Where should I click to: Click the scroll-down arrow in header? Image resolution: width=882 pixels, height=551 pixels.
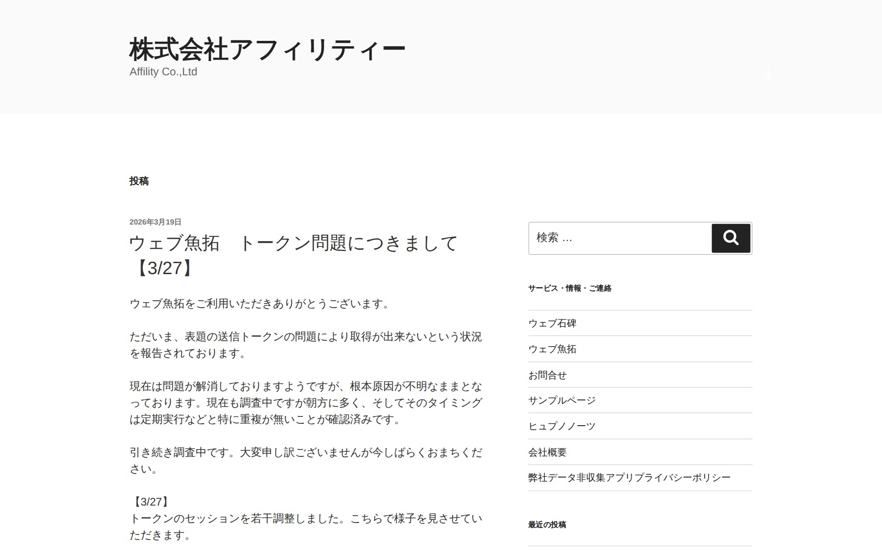coord(768,74)
